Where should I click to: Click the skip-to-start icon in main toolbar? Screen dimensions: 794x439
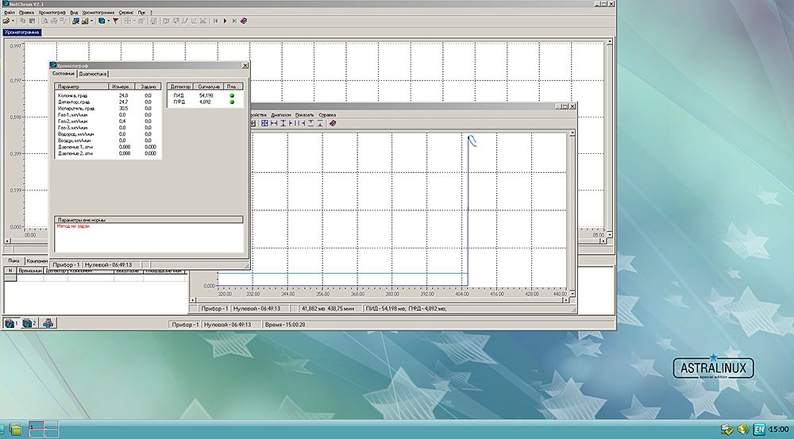pos(215,21)
